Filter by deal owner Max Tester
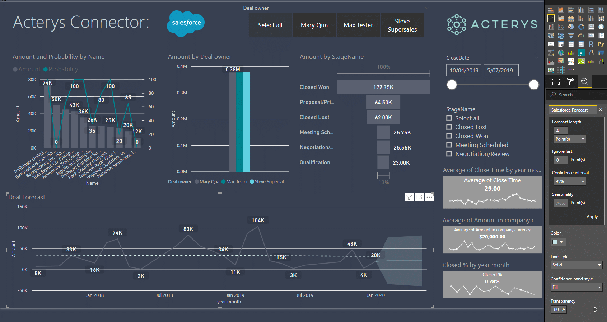 [358, 25]
